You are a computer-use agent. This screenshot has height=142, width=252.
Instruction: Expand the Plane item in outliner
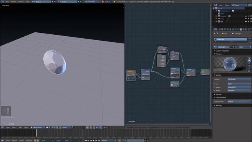coord(216,19)
